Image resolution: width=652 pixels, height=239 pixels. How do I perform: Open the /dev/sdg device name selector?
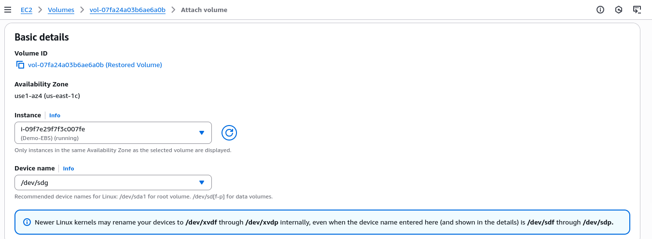pyautogui.click(x=106, y=183)
